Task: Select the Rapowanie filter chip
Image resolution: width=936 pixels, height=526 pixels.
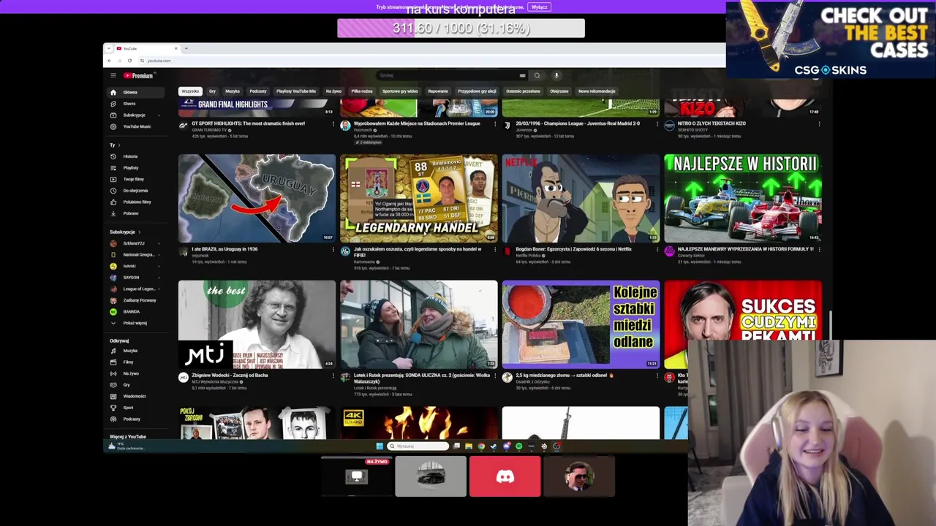Action: (x=438, y=91)
